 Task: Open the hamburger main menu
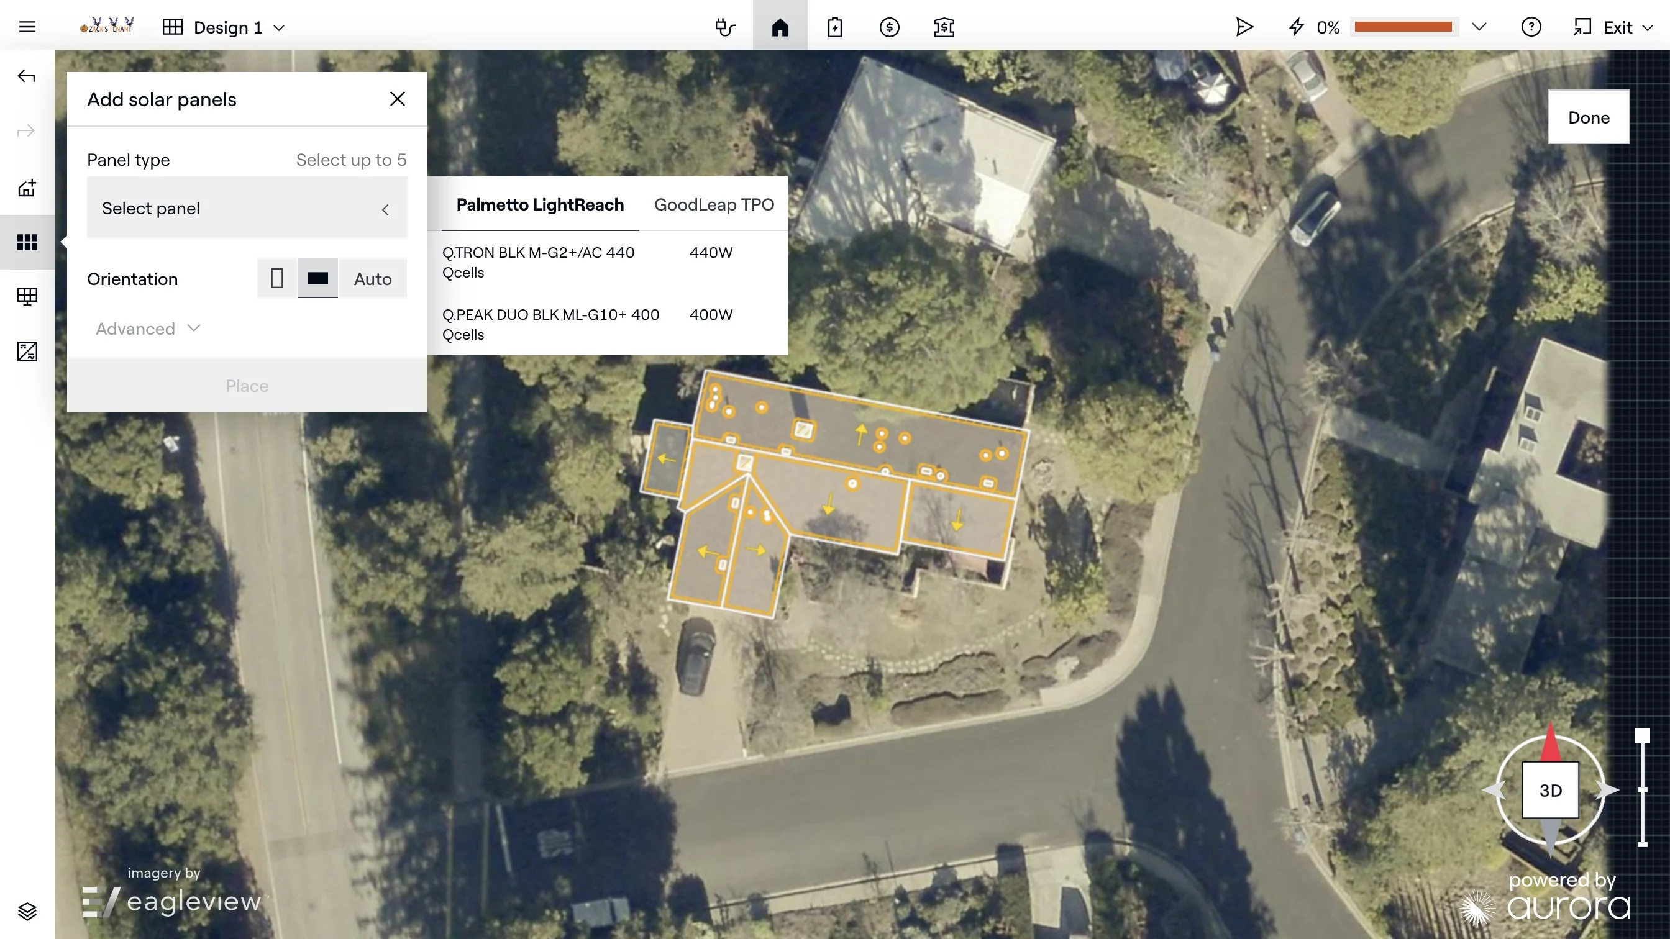pyautogui.click(x=27, y=27)
